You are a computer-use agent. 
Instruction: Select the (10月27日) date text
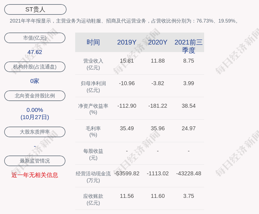pyautogui.click(x=35, y=117)
